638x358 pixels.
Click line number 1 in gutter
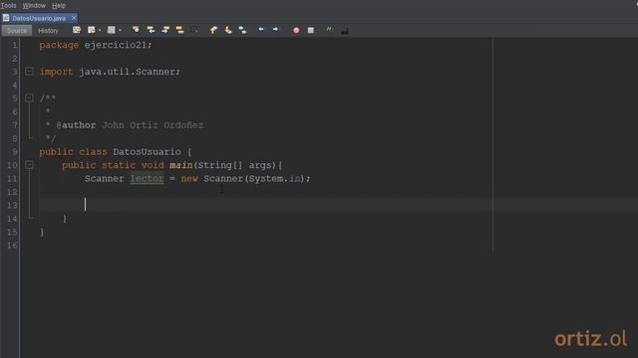pos(15,45)
